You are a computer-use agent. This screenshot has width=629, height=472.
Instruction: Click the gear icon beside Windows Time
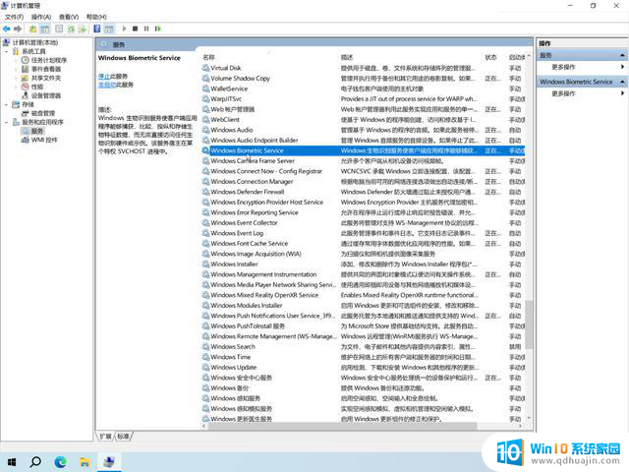click(x=205, y=357)
